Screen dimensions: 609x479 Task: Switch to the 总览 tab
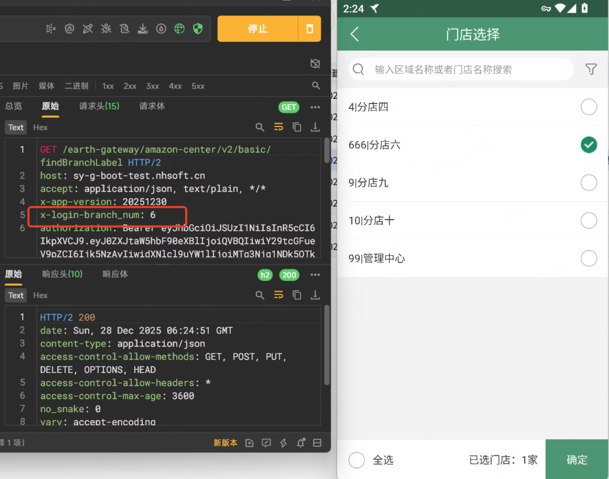[x=13, y=106]
